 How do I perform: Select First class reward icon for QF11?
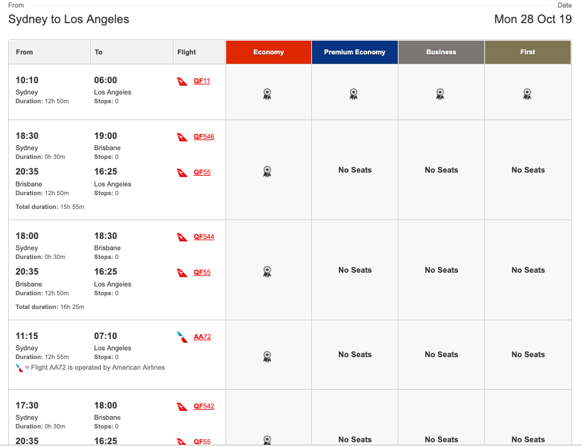pyautogui.click(x=527, y=94)
